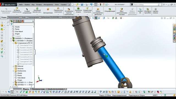
Task: Click the Undo arrow icon
Action: [91, 4]
